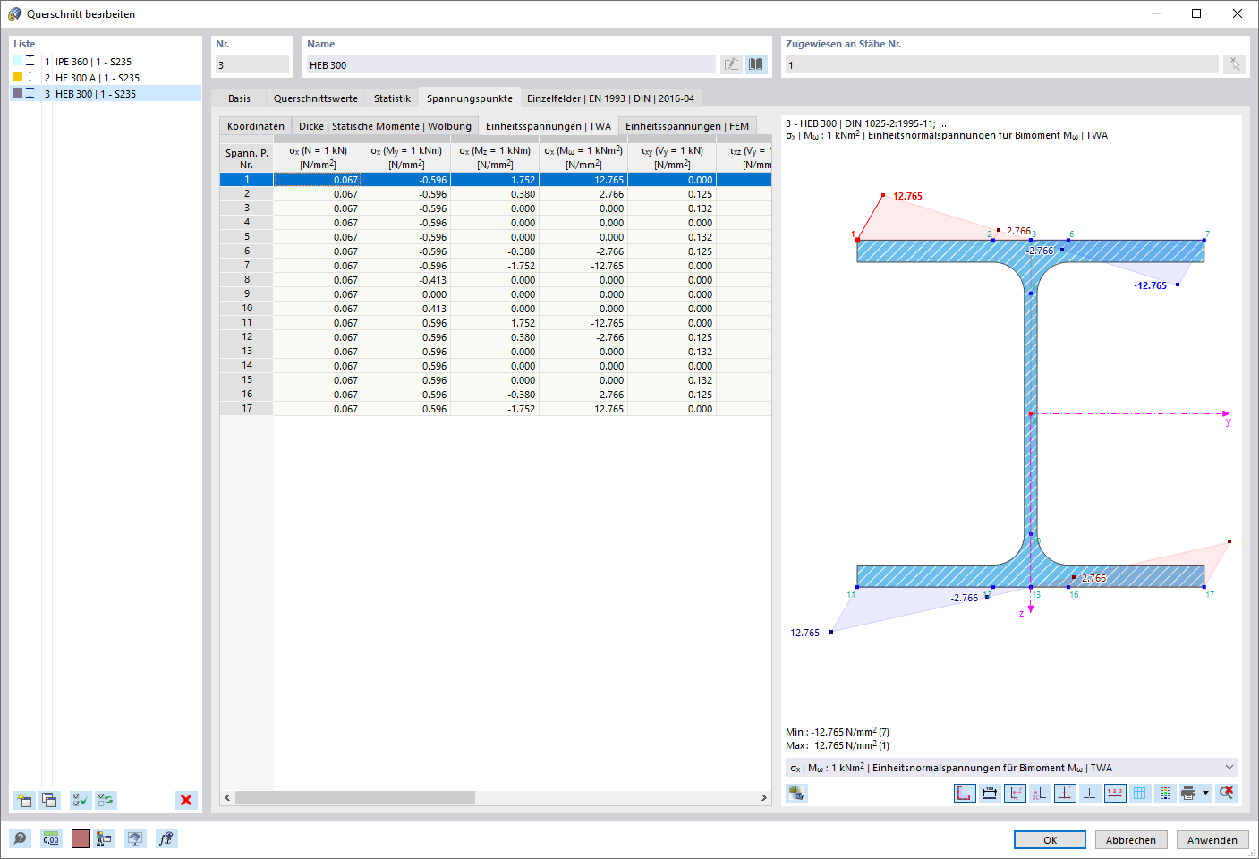Screen dimensions: 1259x859
Task: Confirm the dialog with OK
Action: [1049, 839]
